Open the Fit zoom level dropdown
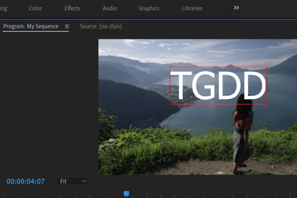 tap(73, 181)
